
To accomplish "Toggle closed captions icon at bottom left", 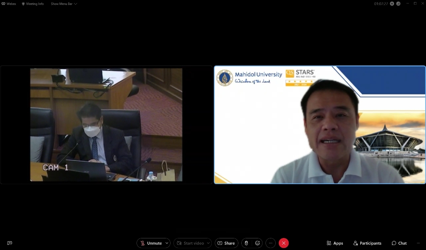I will 10,243.
